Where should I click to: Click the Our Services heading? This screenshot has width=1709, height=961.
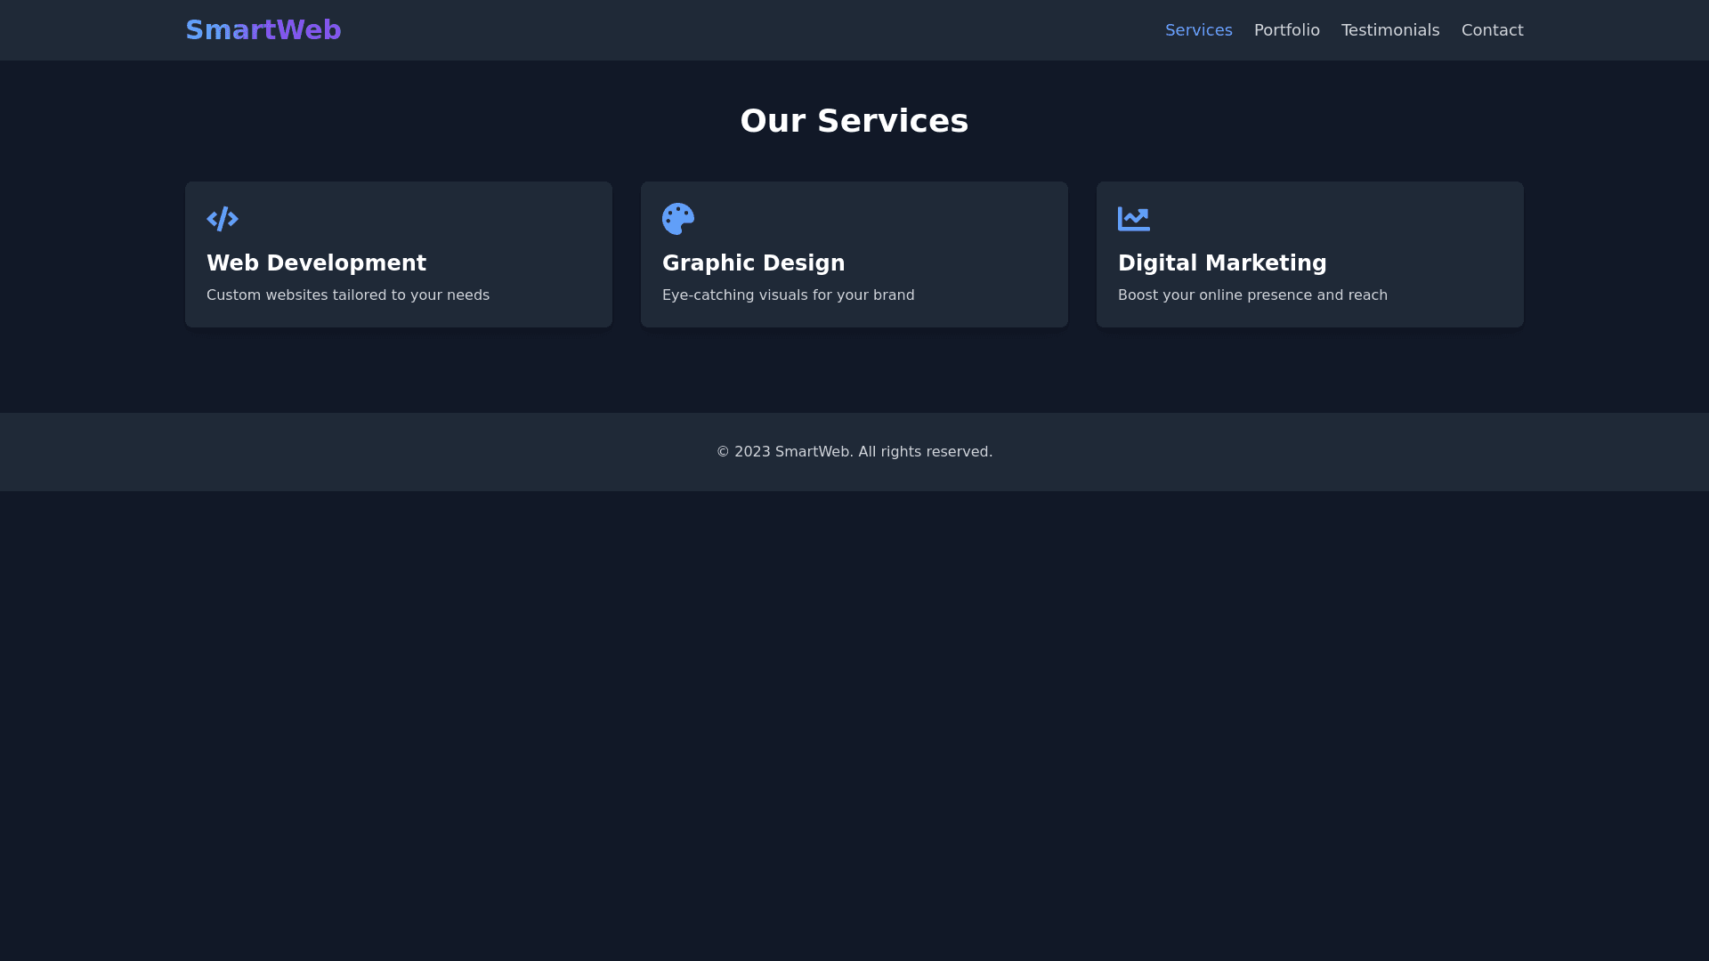pyautogui.click(x=854, y=121)
